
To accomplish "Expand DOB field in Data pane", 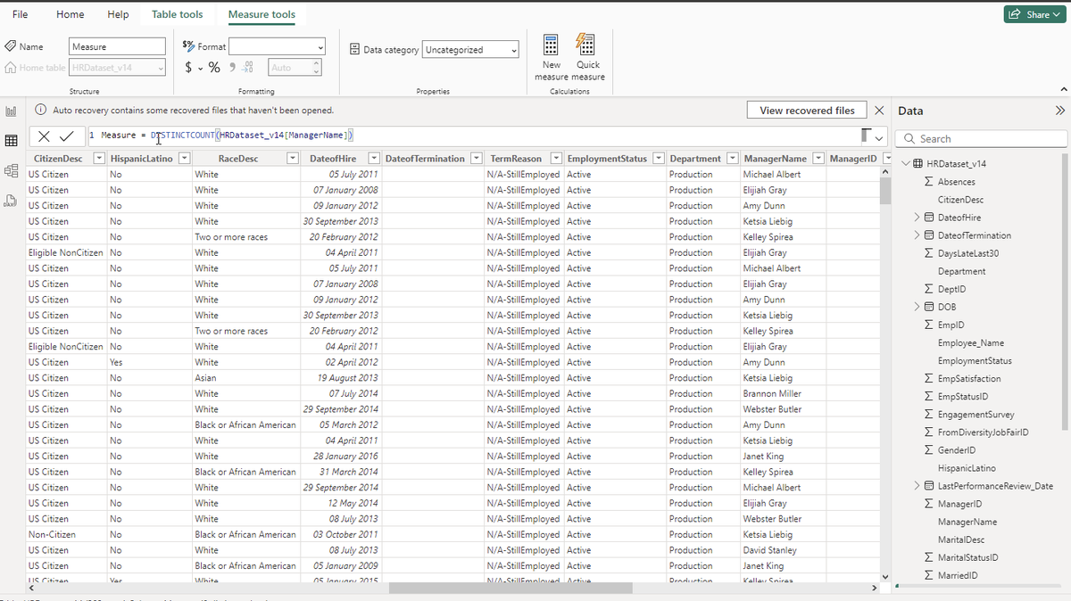I will coord(917,307).
